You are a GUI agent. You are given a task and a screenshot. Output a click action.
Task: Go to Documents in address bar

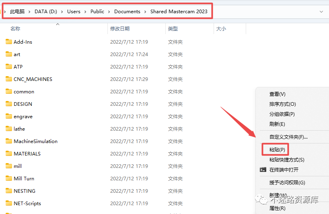[127, 12]
